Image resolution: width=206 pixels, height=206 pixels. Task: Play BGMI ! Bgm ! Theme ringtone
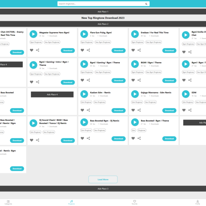click(135, 64)
